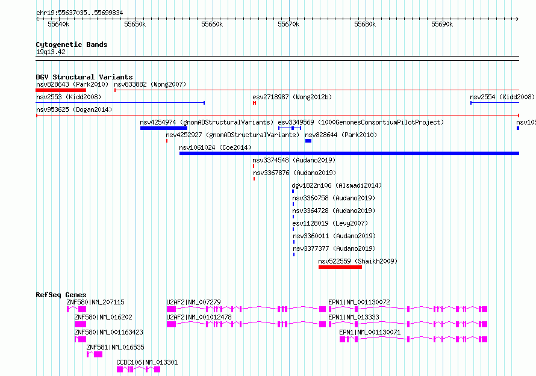536x376 pixels.
Task: Open dgv1822n106 (Alsmadi2014) variant label
Action: tap(337, 185)
